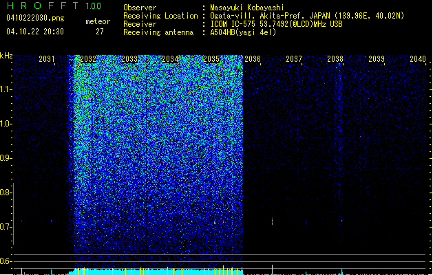Click the 'Observer' field label
Image resolution: width=433 pixels, height=275 pixels.
tap(140, 8)
